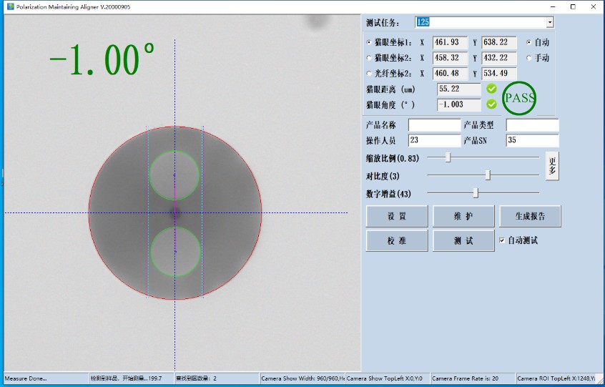This screenshot has height=387, width=605.
Task: Select the 猫眼坐标2 radio button
Action: click(369, 58)
